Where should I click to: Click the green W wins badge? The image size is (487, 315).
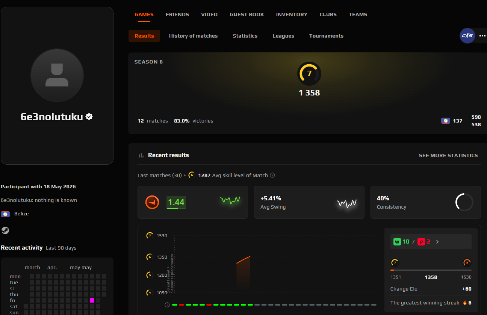[x=397, y=242]
